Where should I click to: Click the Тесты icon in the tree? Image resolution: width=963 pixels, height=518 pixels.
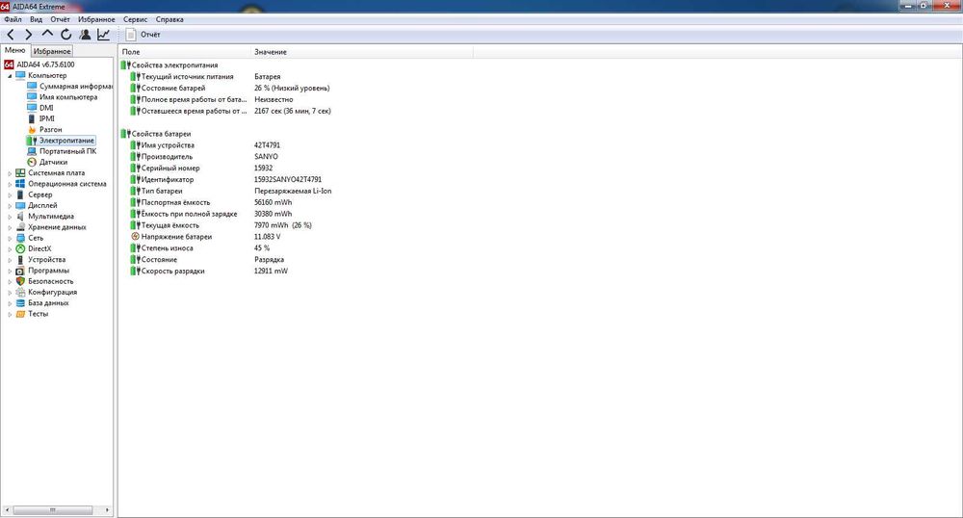tap(20, 314)
